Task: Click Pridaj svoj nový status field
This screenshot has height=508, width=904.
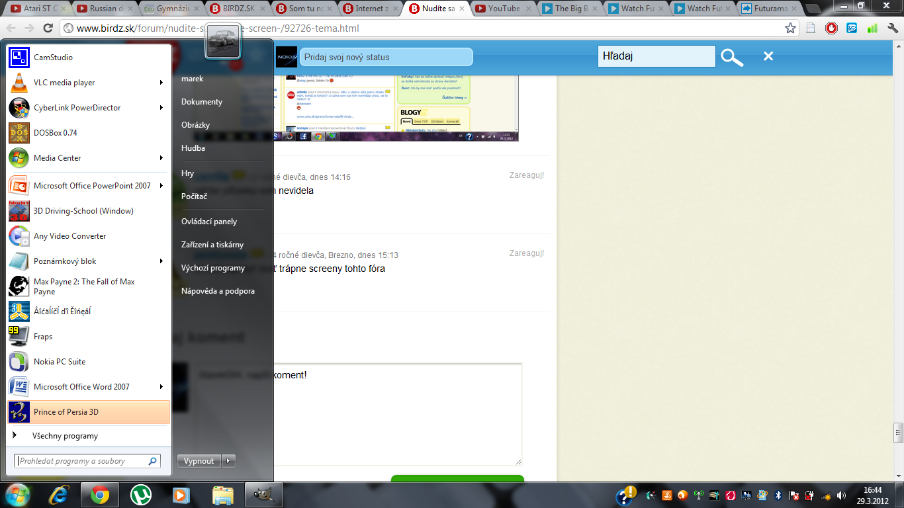Action: (386, 57)
